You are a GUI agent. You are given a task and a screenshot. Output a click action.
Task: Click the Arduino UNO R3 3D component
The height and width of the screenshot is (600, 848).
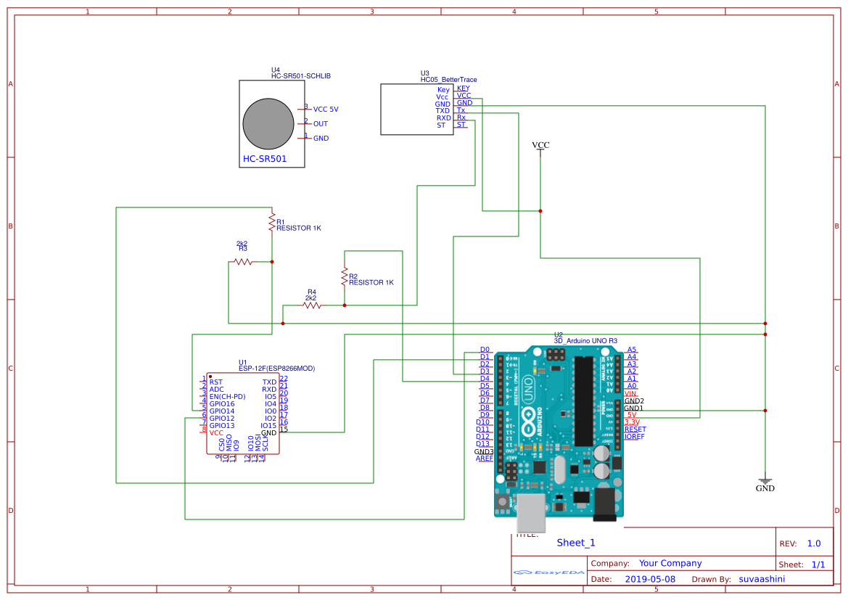pyautogui.click(x=559, y=428)
